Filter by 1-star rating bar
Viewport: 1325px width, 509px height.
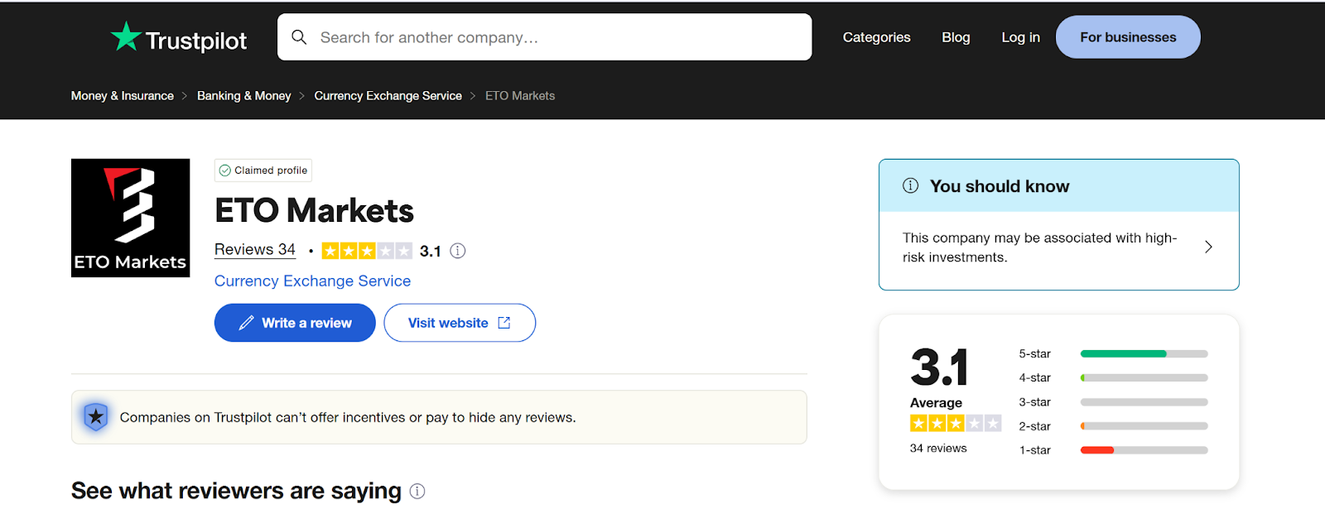pos(1144,450)
